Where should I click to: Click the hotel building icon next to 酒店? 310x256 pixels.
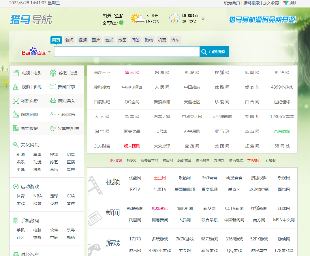[16, 128]
